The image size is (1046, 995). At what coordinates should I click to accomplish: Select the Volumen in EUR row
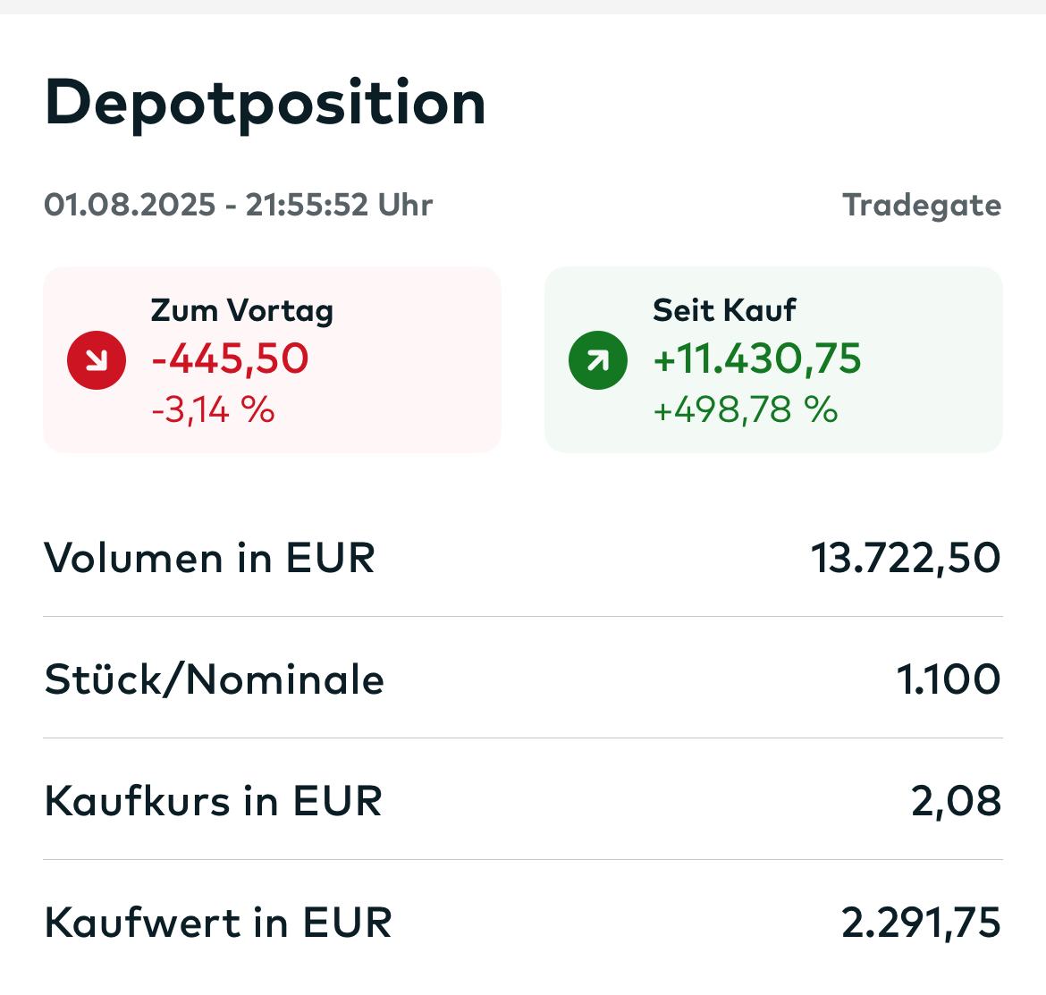click(523, 558)
